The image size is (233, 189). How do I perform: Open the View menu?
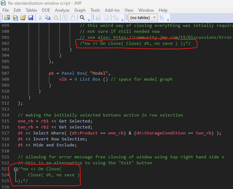129,10
